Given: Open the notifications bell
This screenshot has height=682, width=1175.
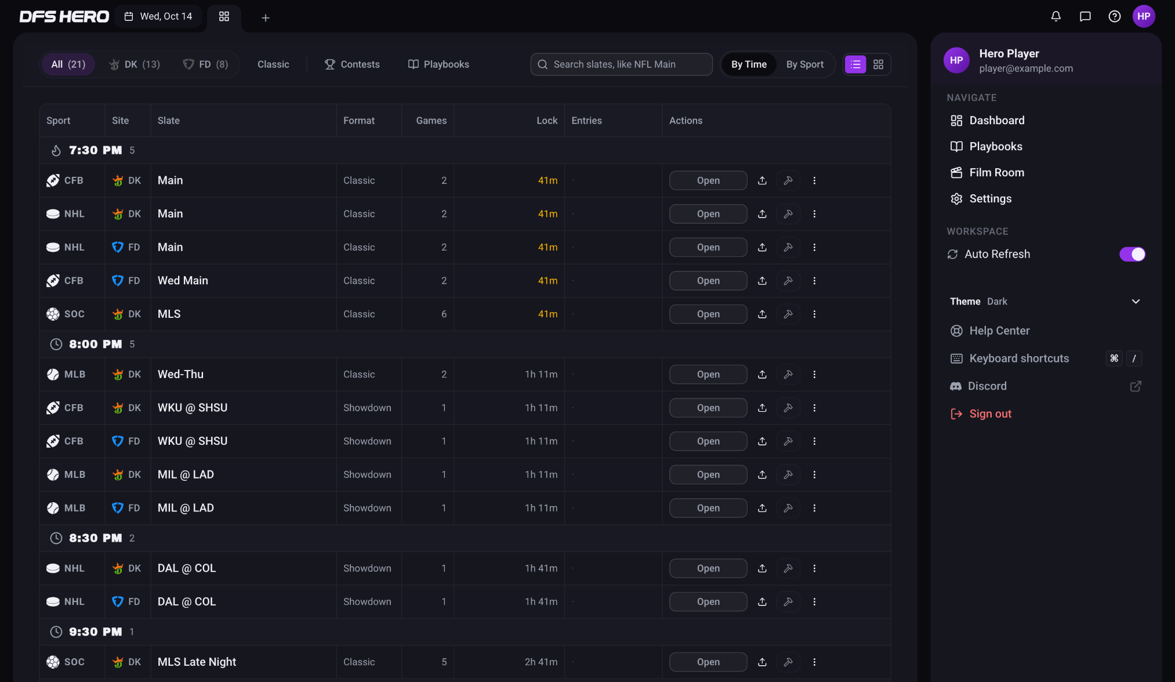Looking at the screenshot, I should pyautogui.click(x=1056, y=16).
